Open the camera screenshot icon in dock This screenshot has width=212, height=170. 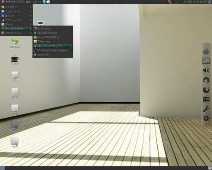pos(206,99)
